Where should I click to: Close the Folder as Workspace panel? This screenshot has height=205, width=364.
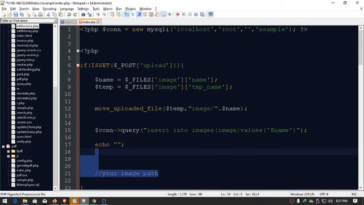tap(56, 20)
